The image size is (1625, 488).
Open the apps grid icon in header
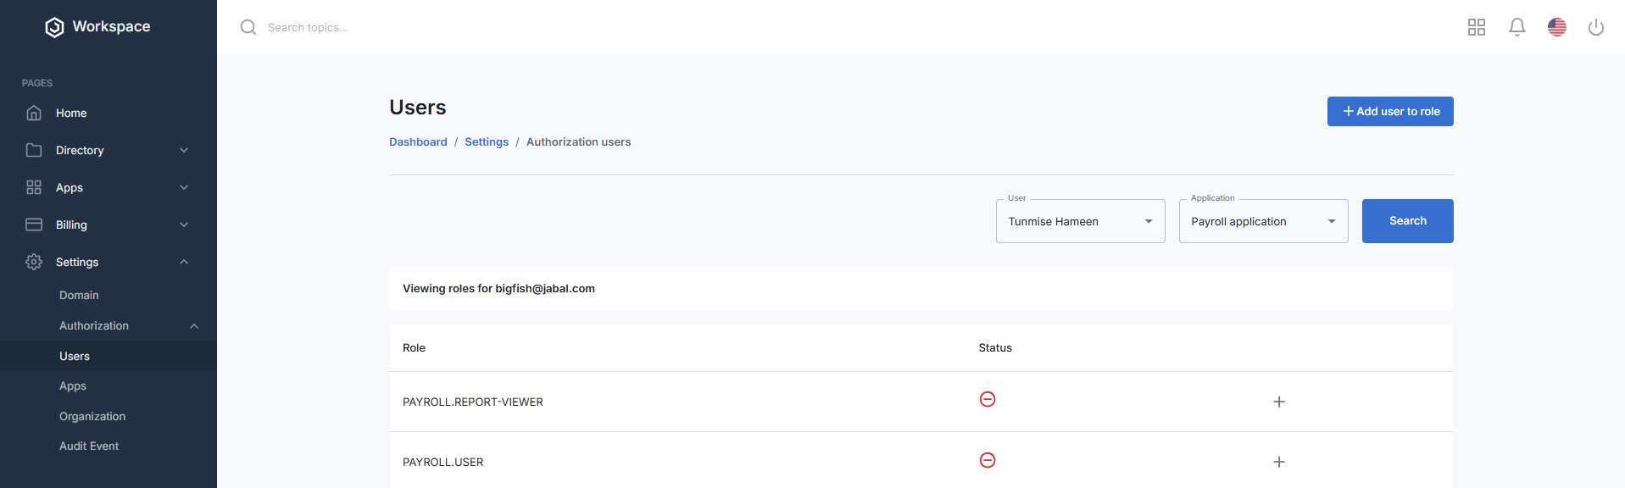[x=1476, y=27]
